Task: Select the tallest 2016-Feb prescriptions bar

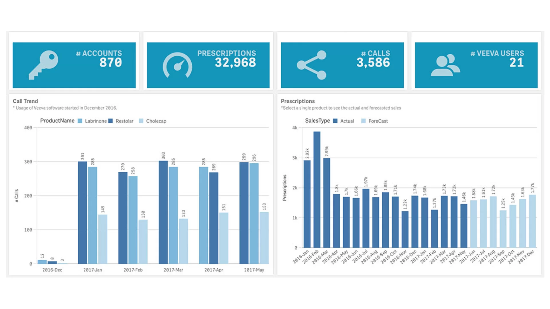Action: pos(317,189)
